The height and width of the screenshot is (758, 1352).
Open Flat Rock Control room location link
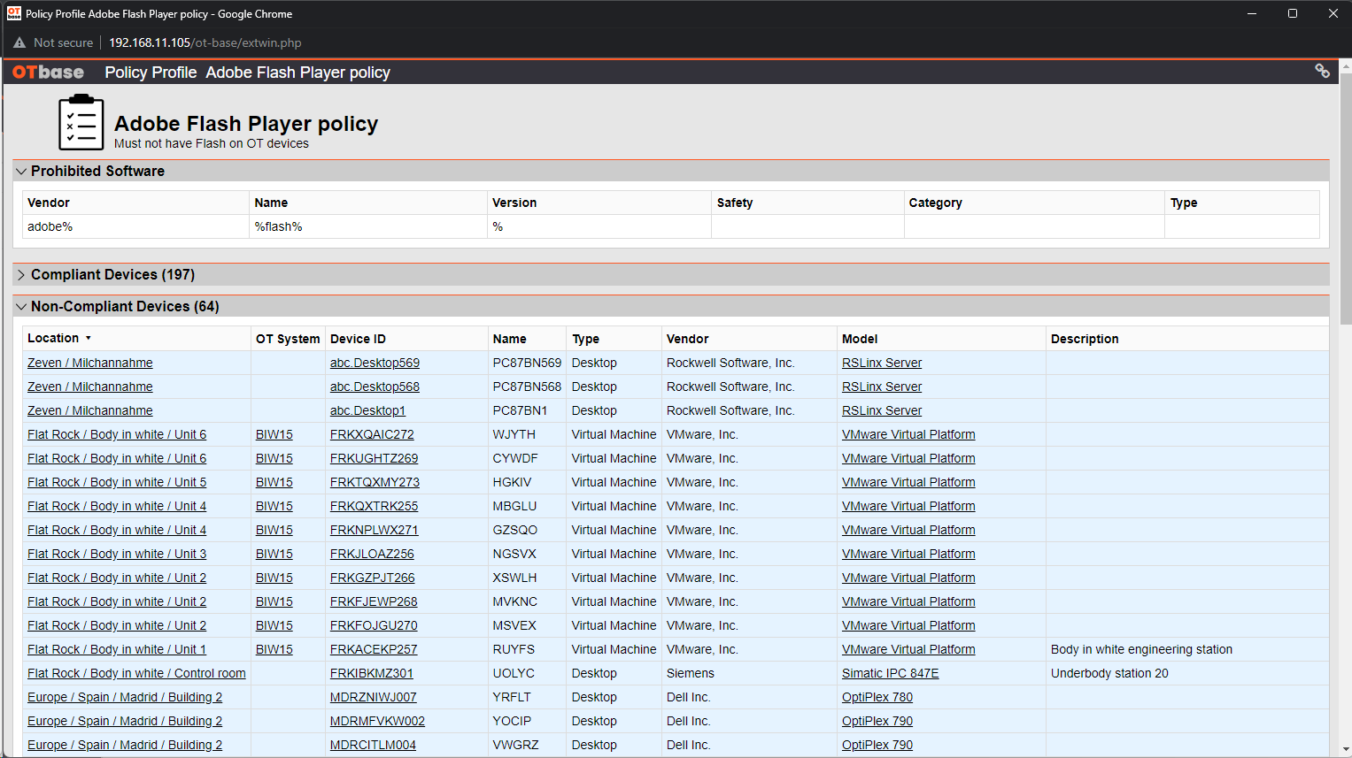tap(136, 673)
